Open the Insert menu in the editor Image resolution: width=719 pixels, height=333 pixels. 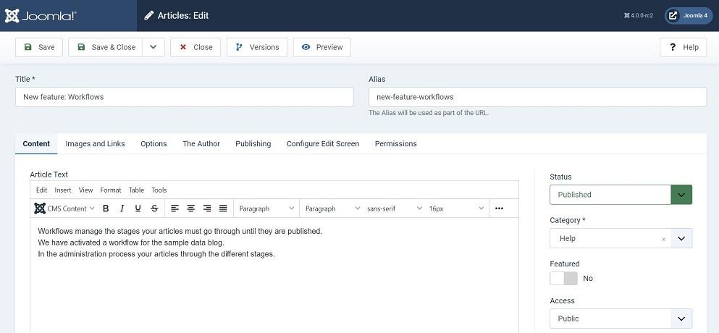[x=63, y=190]
